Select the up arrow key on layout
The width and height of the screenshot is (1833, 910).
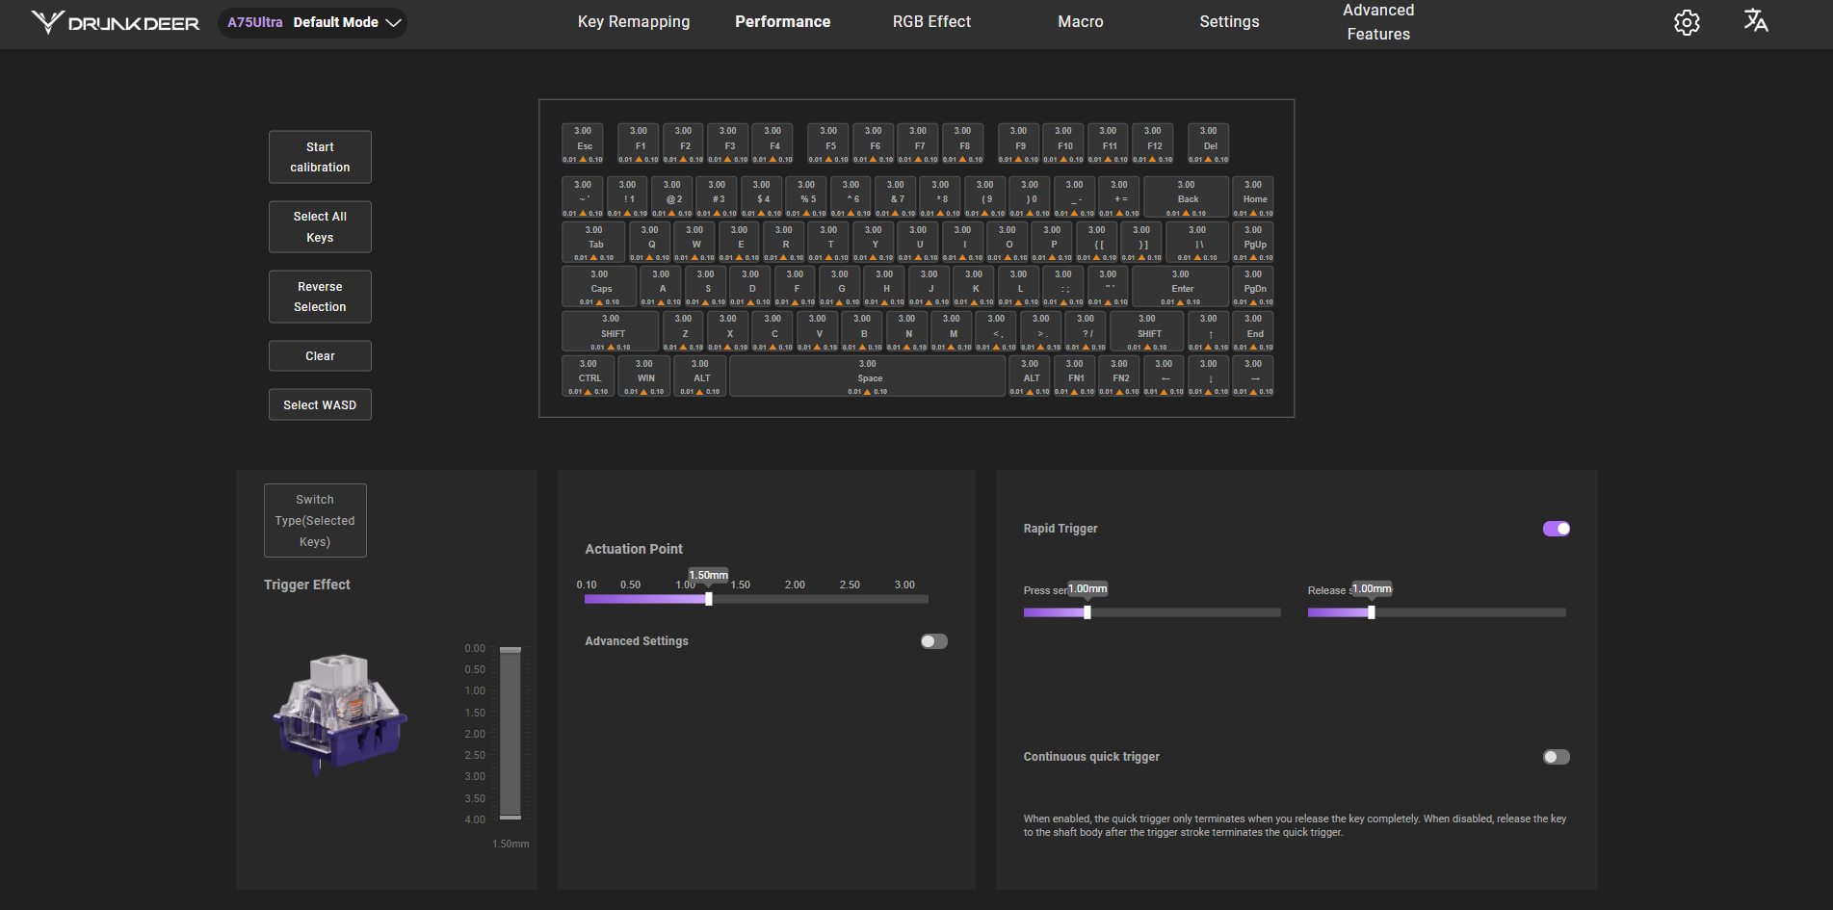1208,332
